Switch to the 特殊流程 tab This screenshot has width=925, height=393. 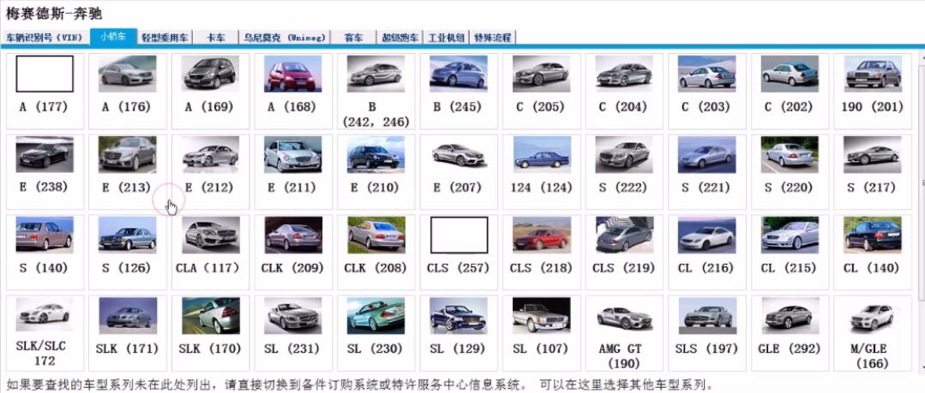[493, 38]
